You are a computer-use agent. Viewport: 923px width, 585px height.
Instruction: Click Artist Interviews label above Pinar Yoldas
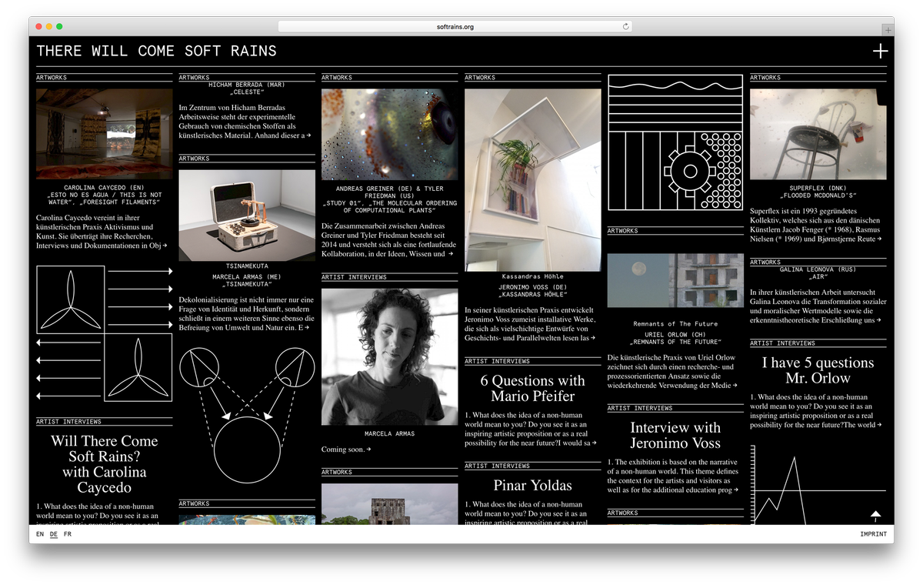pyautogui.click(x=497, y=466)
